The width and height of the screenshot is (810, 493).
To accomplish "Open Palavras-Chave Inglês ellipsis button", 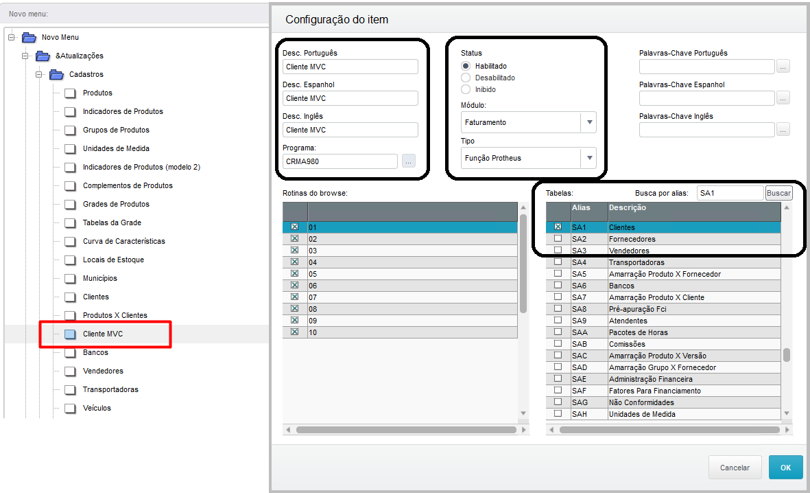I will pyautogui.click(x=783, y=130).
